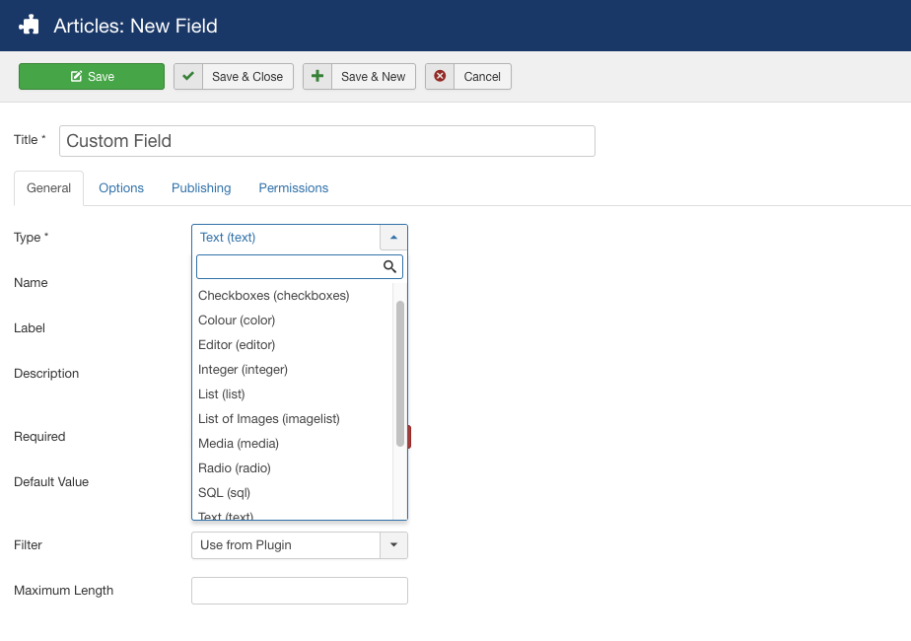Choose Checkboxes (checkboxes) from the list
Image resolution: width=911 pixels, height=641 pixels.
[x=274, y=296]
